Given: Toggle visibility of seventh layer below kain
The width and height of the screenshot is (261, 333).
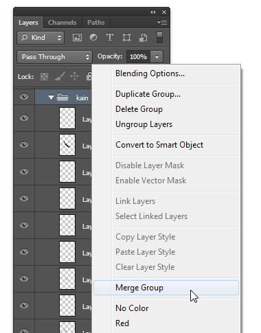Looking at the screenshot, I should pyautogui.click(x=24, y=279).
